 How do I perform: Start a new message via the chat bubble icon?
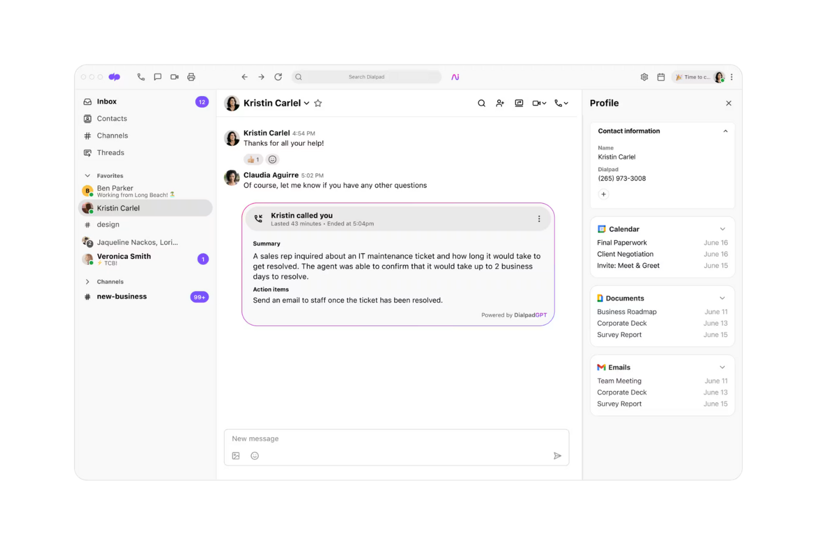(x=157, y=77)
